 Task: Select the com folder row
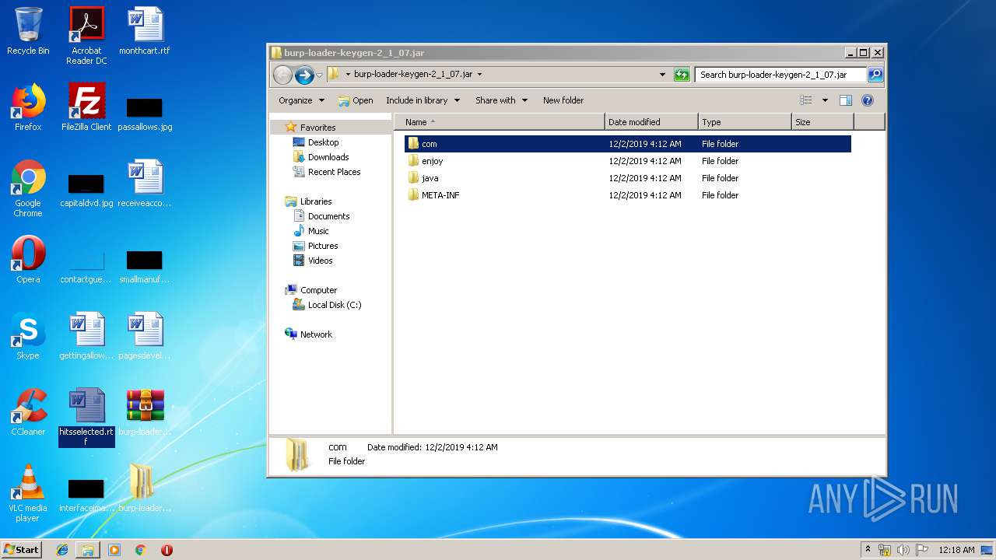(x=627, y=144)
